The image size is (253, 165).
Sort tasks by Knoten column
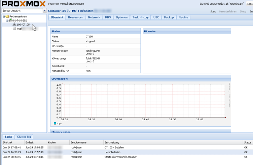pyautogui.click(x=58, y=142)
